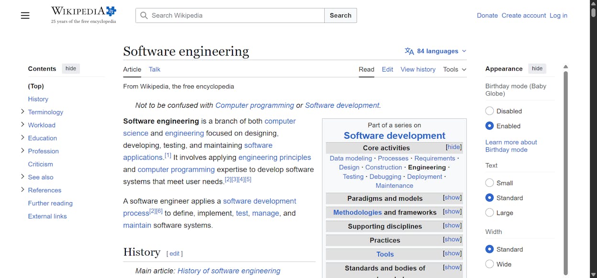The height and width of the screenshot is (278, 597).
Task: Select the Read tab
Action: [x=366, y=69]
